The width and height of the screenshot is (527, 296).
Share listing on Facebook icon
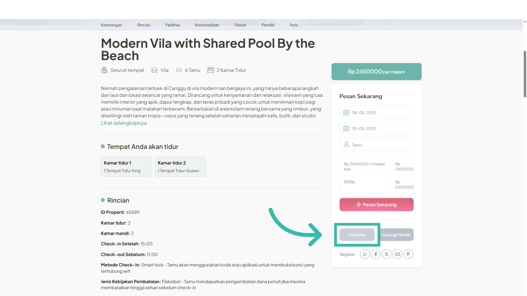pos(376,254)
